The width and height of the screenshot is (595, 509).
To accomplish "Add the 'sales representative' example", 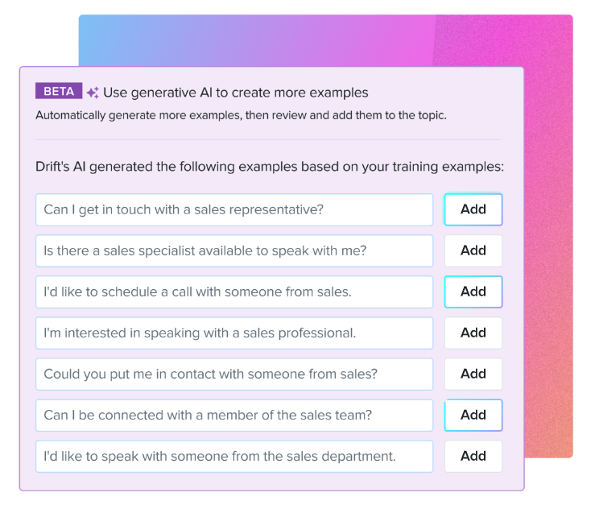I will (x=473, y=209).
